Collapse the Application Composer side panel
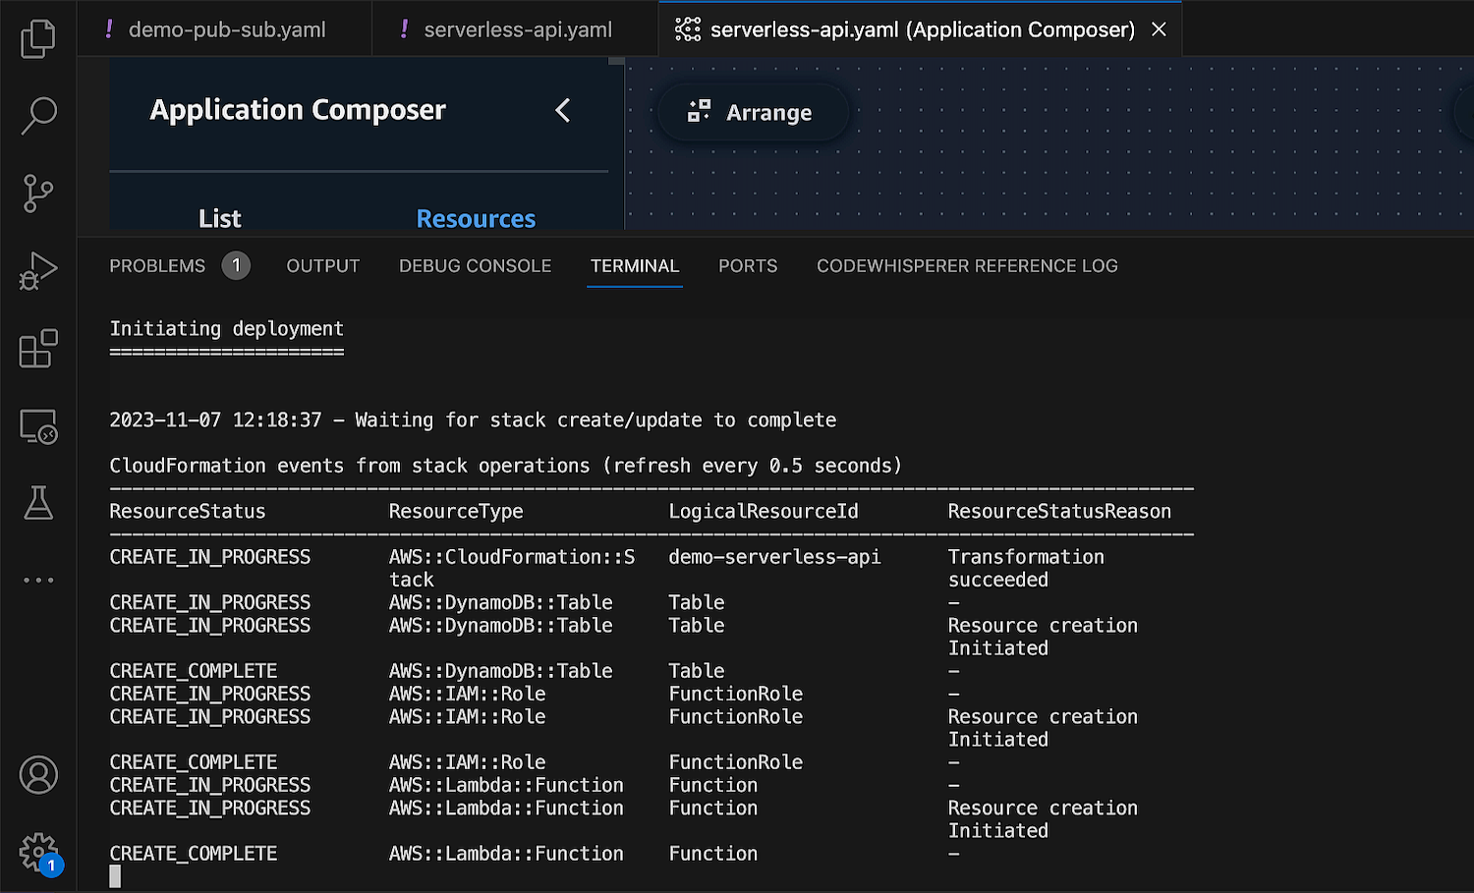 (x=562, y=110)
